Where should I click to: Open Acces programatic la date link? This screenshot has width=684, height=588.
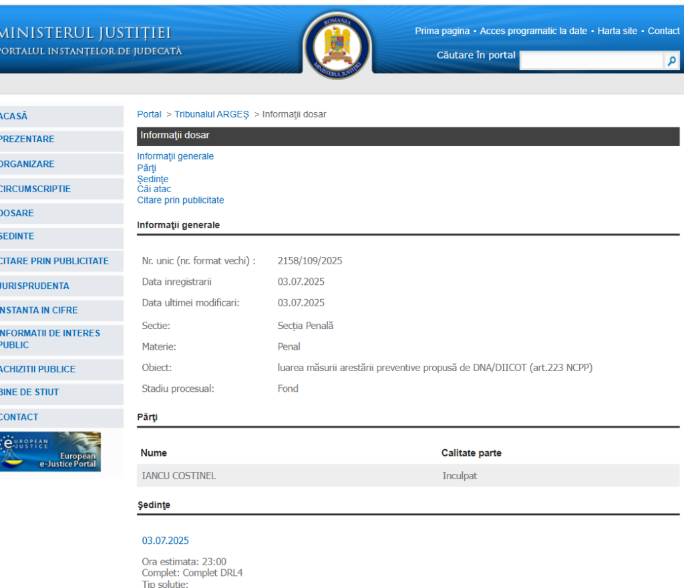point(533,31)
